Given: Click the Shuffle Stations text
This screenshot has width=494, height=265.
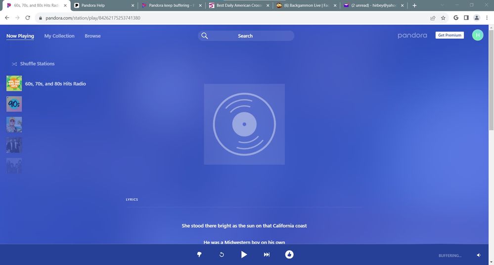Looking at the screenshot, I should (37, 64).
